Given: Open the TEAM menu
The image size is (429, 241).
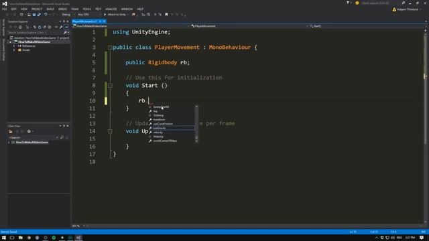Looking at the screenshot, I should [74, 9].
